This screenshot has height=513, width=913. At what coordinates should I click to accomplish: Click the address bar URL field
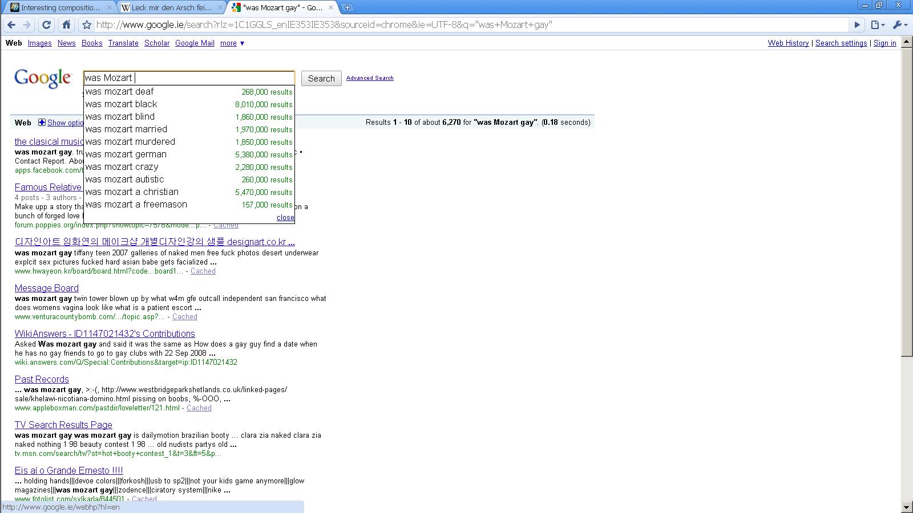tap(471, 25)
